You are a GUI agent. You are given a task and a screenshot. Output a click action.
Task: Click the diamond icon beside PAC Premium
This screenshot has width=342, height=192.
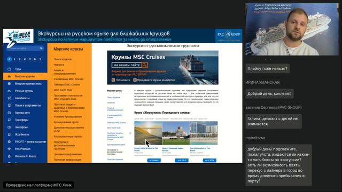click(x=9, y=149)
